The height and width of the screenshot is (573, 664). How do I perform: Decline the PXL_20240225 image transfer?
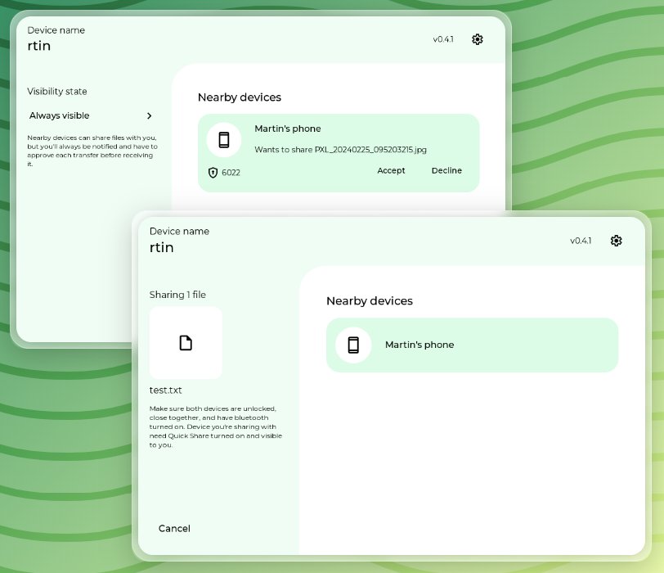click(446, 170)
